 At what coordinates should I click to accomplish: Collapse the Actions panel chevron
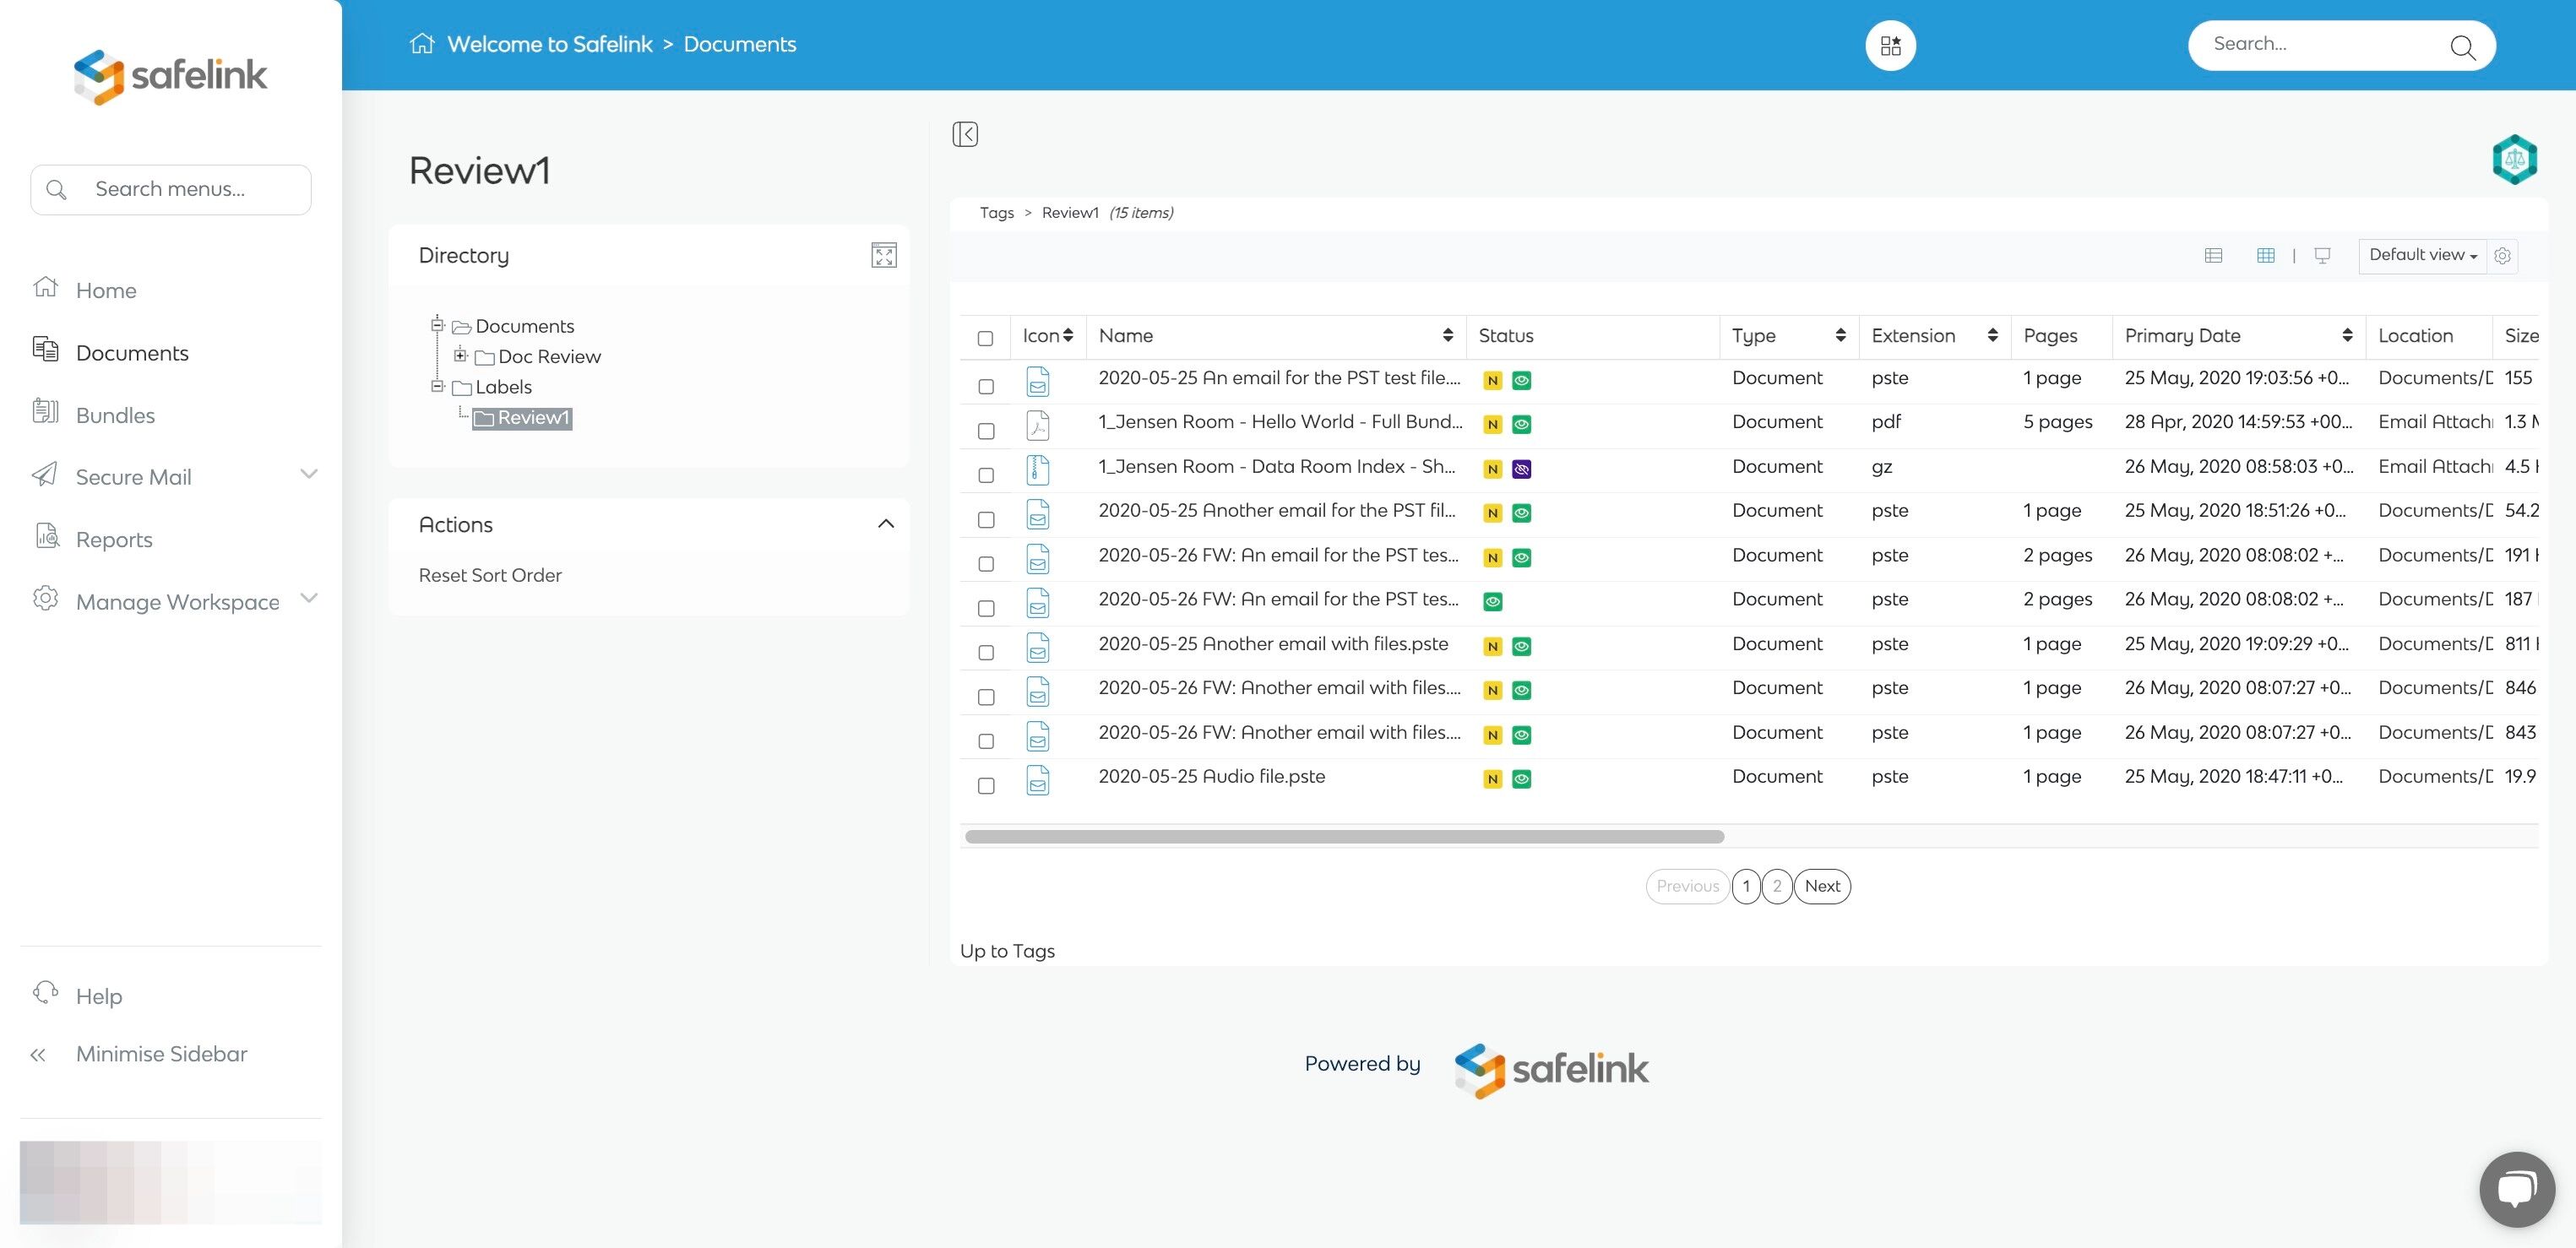tap(885, 524)
